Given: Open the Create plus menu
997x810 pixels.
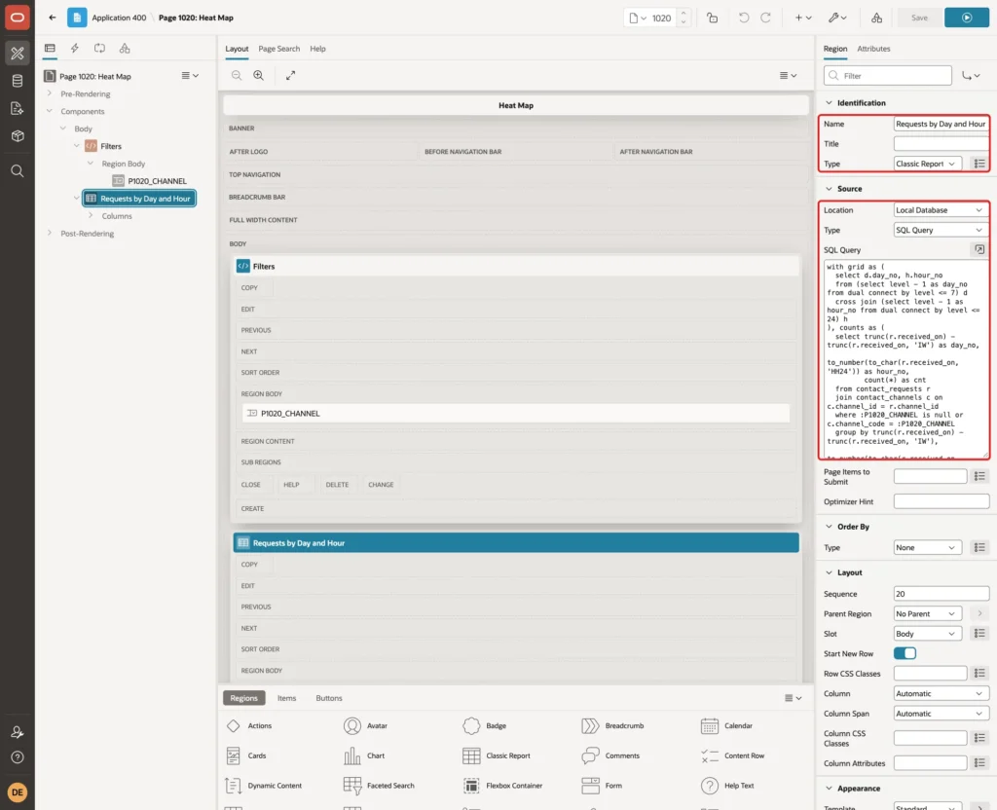Looking at the screenshot, I should 803,18.
